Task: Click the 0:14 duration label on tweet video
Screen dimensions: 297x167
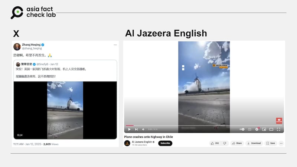Action: (x=20, y=135)
